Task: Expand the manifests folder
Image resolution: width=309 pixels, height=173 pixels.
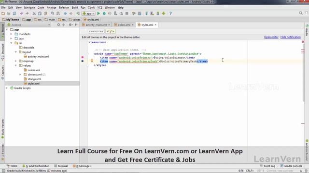Action: pyautogui.click(x=12, y=34)
